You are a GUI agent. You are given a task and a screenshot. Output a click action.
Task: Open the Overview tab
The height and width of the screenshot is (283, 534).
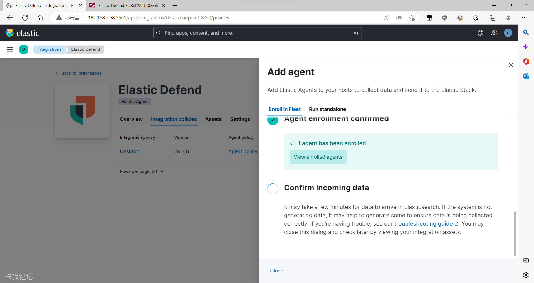(131, 119)
